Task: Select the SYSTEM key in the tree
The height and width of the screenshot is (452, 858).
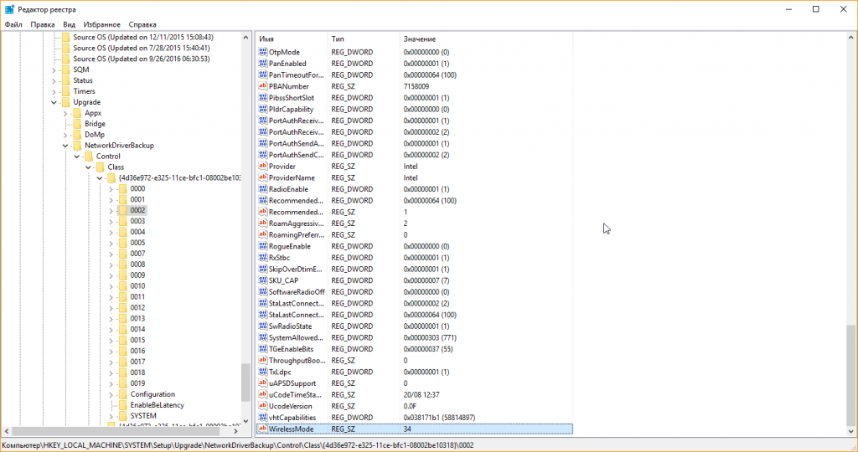Action: (x=142, y=416)
